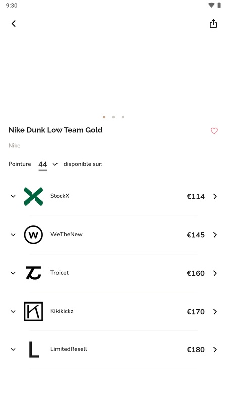Expand the StockX row chevron
The width and height of the screenshot is (227, 404).
coord(13,196)
